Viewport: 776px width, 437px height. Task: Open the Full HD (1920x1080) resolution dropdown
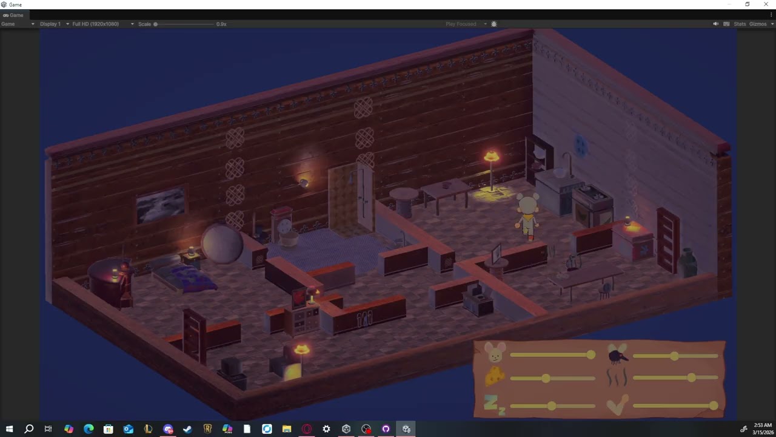click(103, 24)
